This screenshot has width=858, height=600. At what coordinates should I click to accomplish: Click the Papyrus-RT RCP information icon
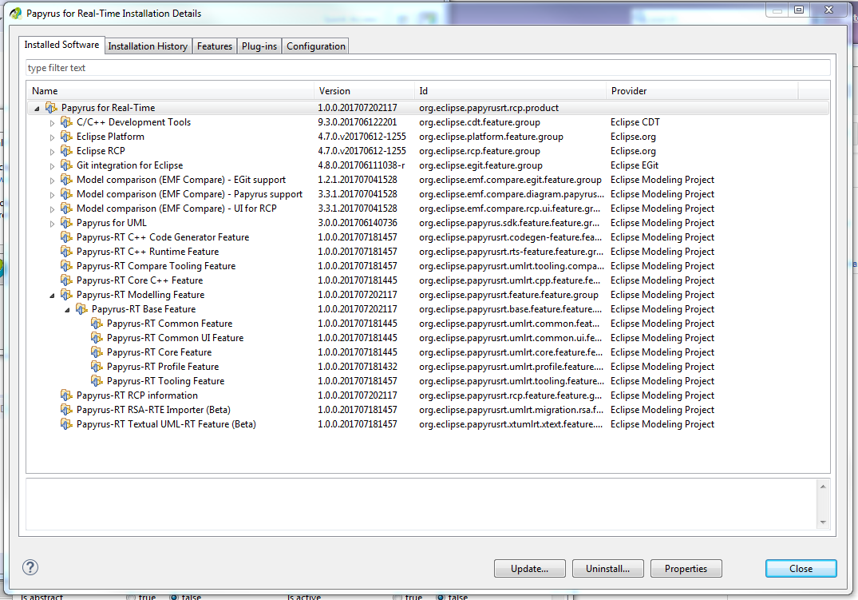(x=66, y=395)
